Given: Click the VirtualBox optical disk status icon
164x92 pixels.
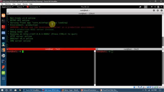Looking at the screenshot, I should (137, 87).
